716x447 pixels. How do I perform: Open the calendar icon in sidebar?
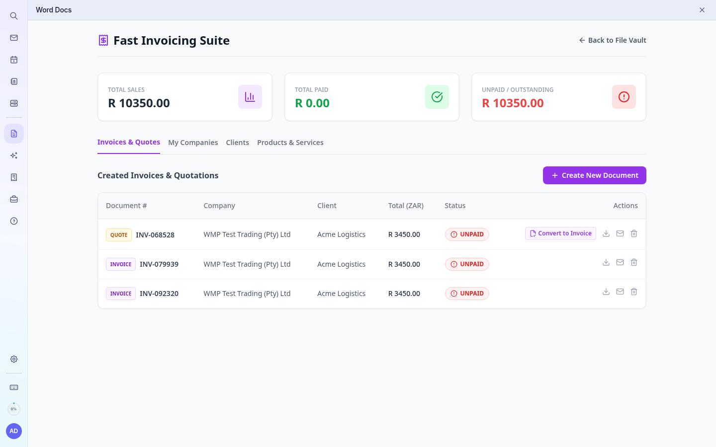[14, 60]
